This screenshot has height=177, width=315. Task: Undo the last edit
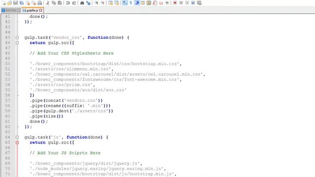tap(68, 3)
